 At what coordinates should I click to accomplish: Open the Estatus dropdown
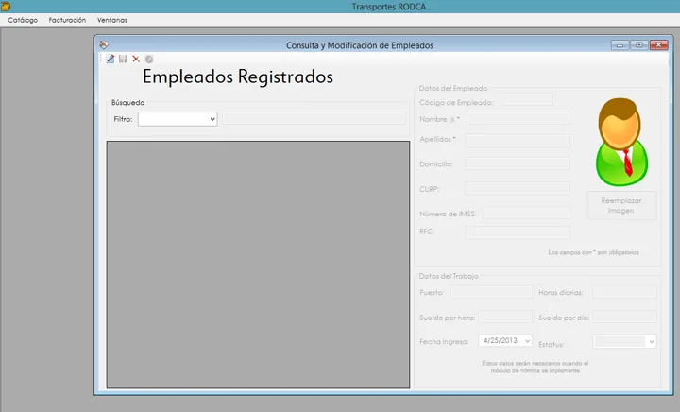pos(624,342)
